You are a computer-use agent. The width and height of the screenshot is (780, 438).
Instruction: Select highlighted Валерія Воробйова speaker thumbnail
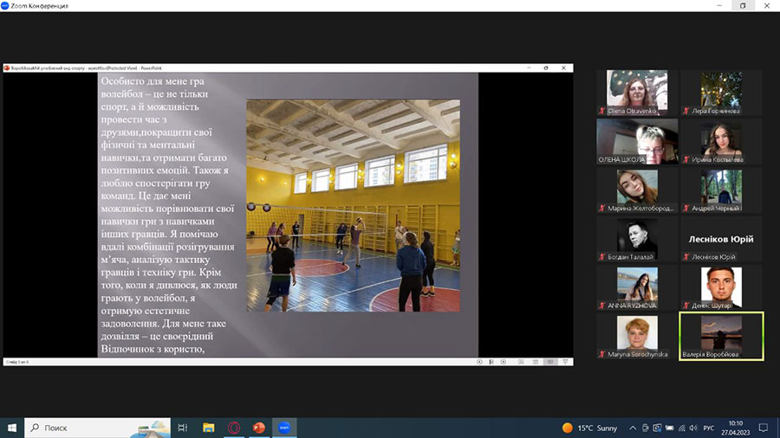(x=721, y=336)
